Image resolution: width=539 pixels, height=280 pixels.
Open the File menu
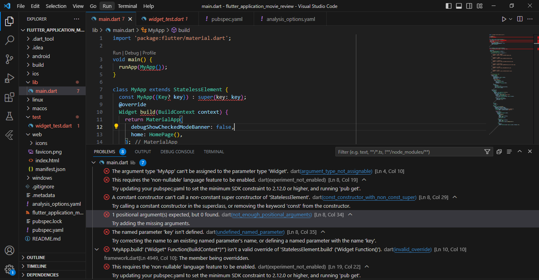tap(21, 6)
